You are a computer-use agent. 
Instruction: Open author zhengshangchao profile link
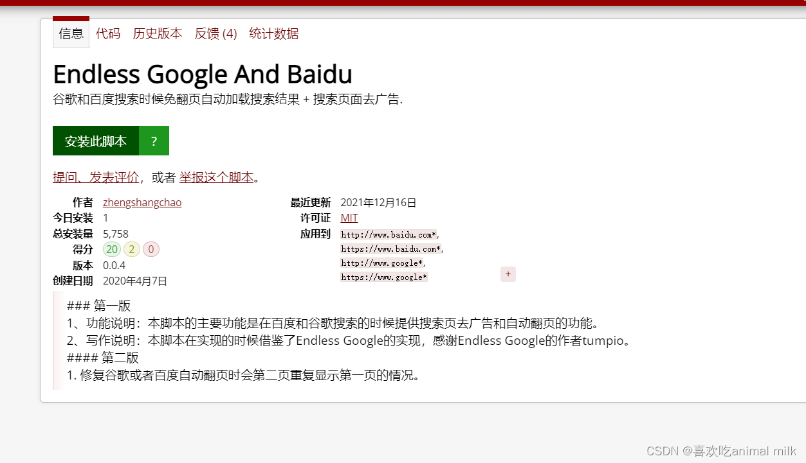coord(142,202)
